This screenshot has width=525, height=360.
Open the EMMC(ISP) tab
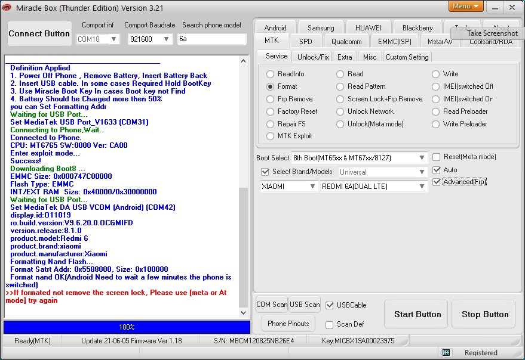point(394,42)
